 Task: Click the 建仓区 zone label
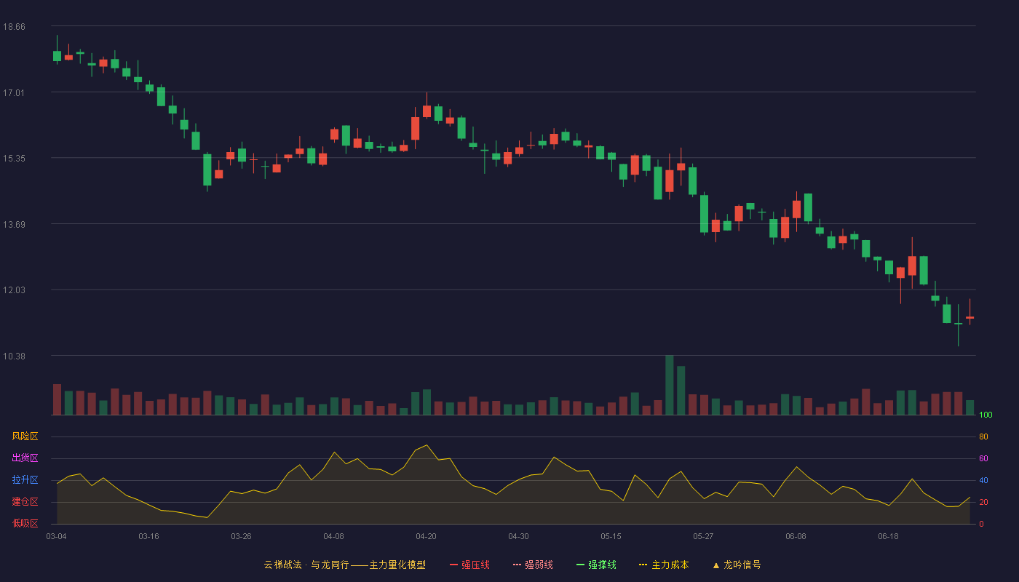(x=25, y=502)
